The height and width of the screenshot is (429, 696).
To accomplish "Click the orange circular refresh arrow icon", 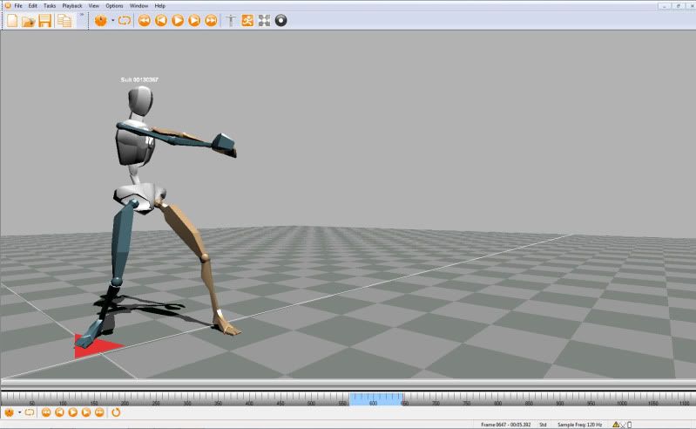I will pyautogui.click(x=115, y=412).
